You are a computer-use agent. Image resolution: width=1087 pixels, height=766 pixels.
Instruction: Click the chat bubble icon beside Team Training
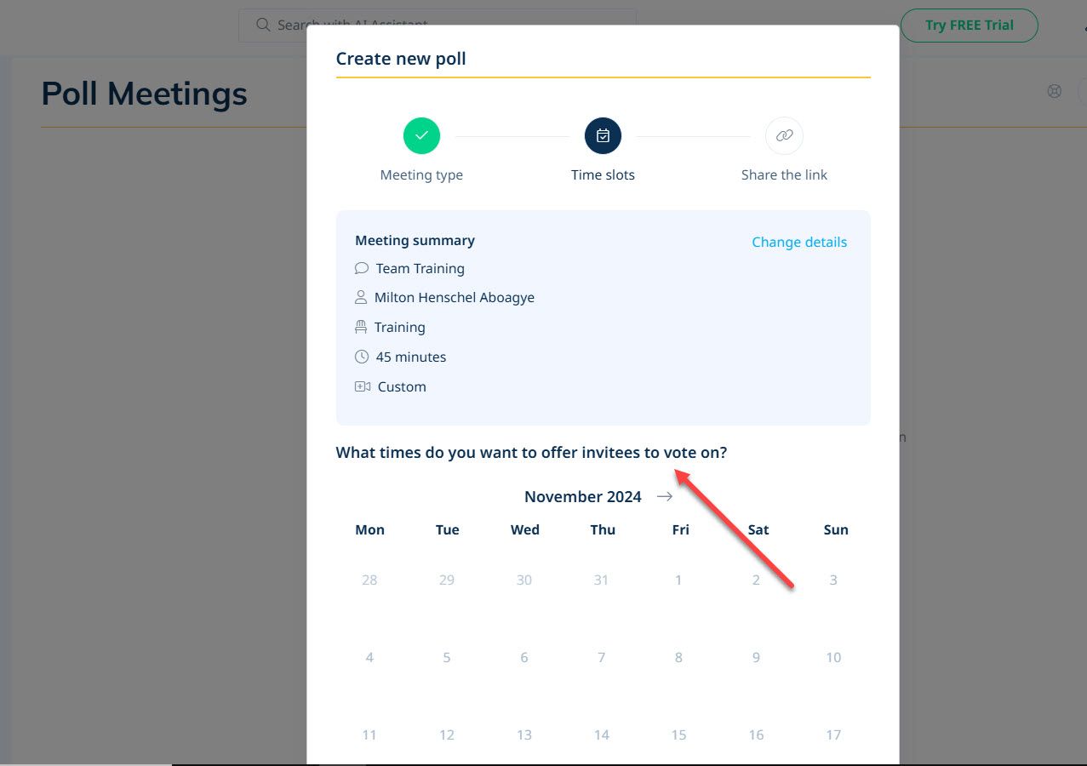tap(361, 268)
